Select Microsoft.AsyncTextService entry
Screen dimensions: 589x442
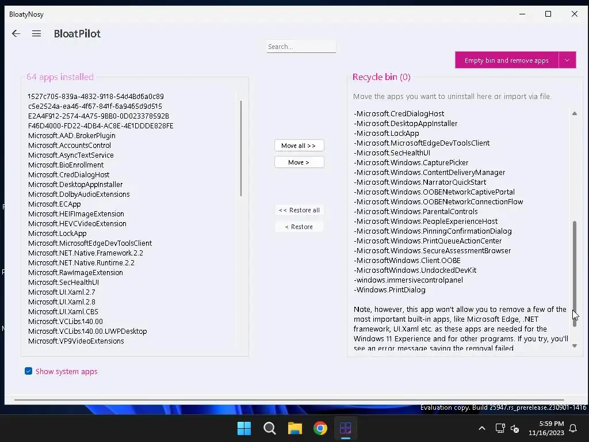click(x=71, y=155)
